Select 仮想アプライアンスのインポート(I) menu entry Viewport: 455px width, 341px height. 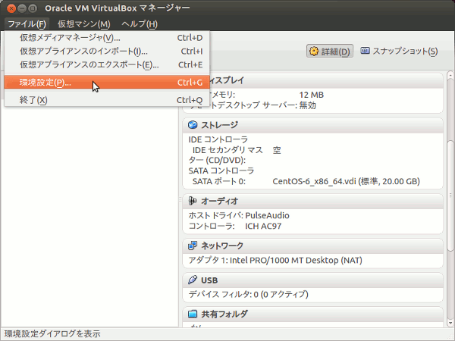[83, 51]
